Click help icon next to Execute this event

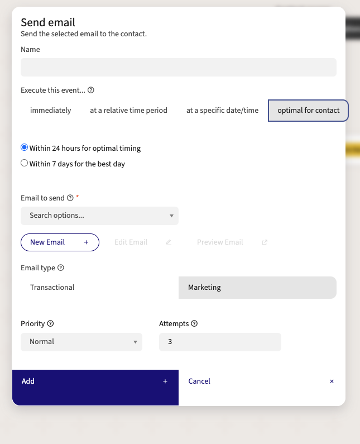pos(91,90)
